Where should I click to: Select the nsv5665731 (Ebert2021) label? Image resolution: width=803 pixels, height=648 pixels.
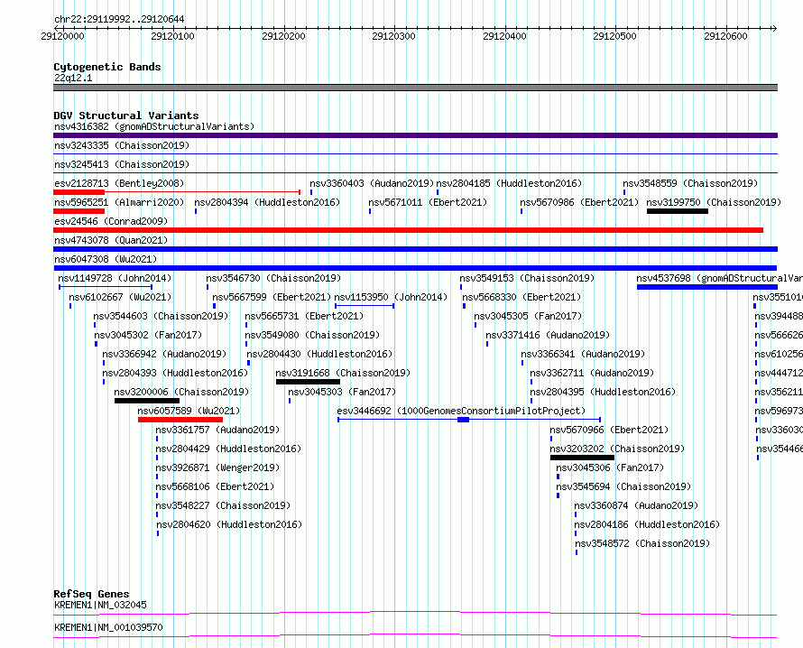click(x=304, y=316)
